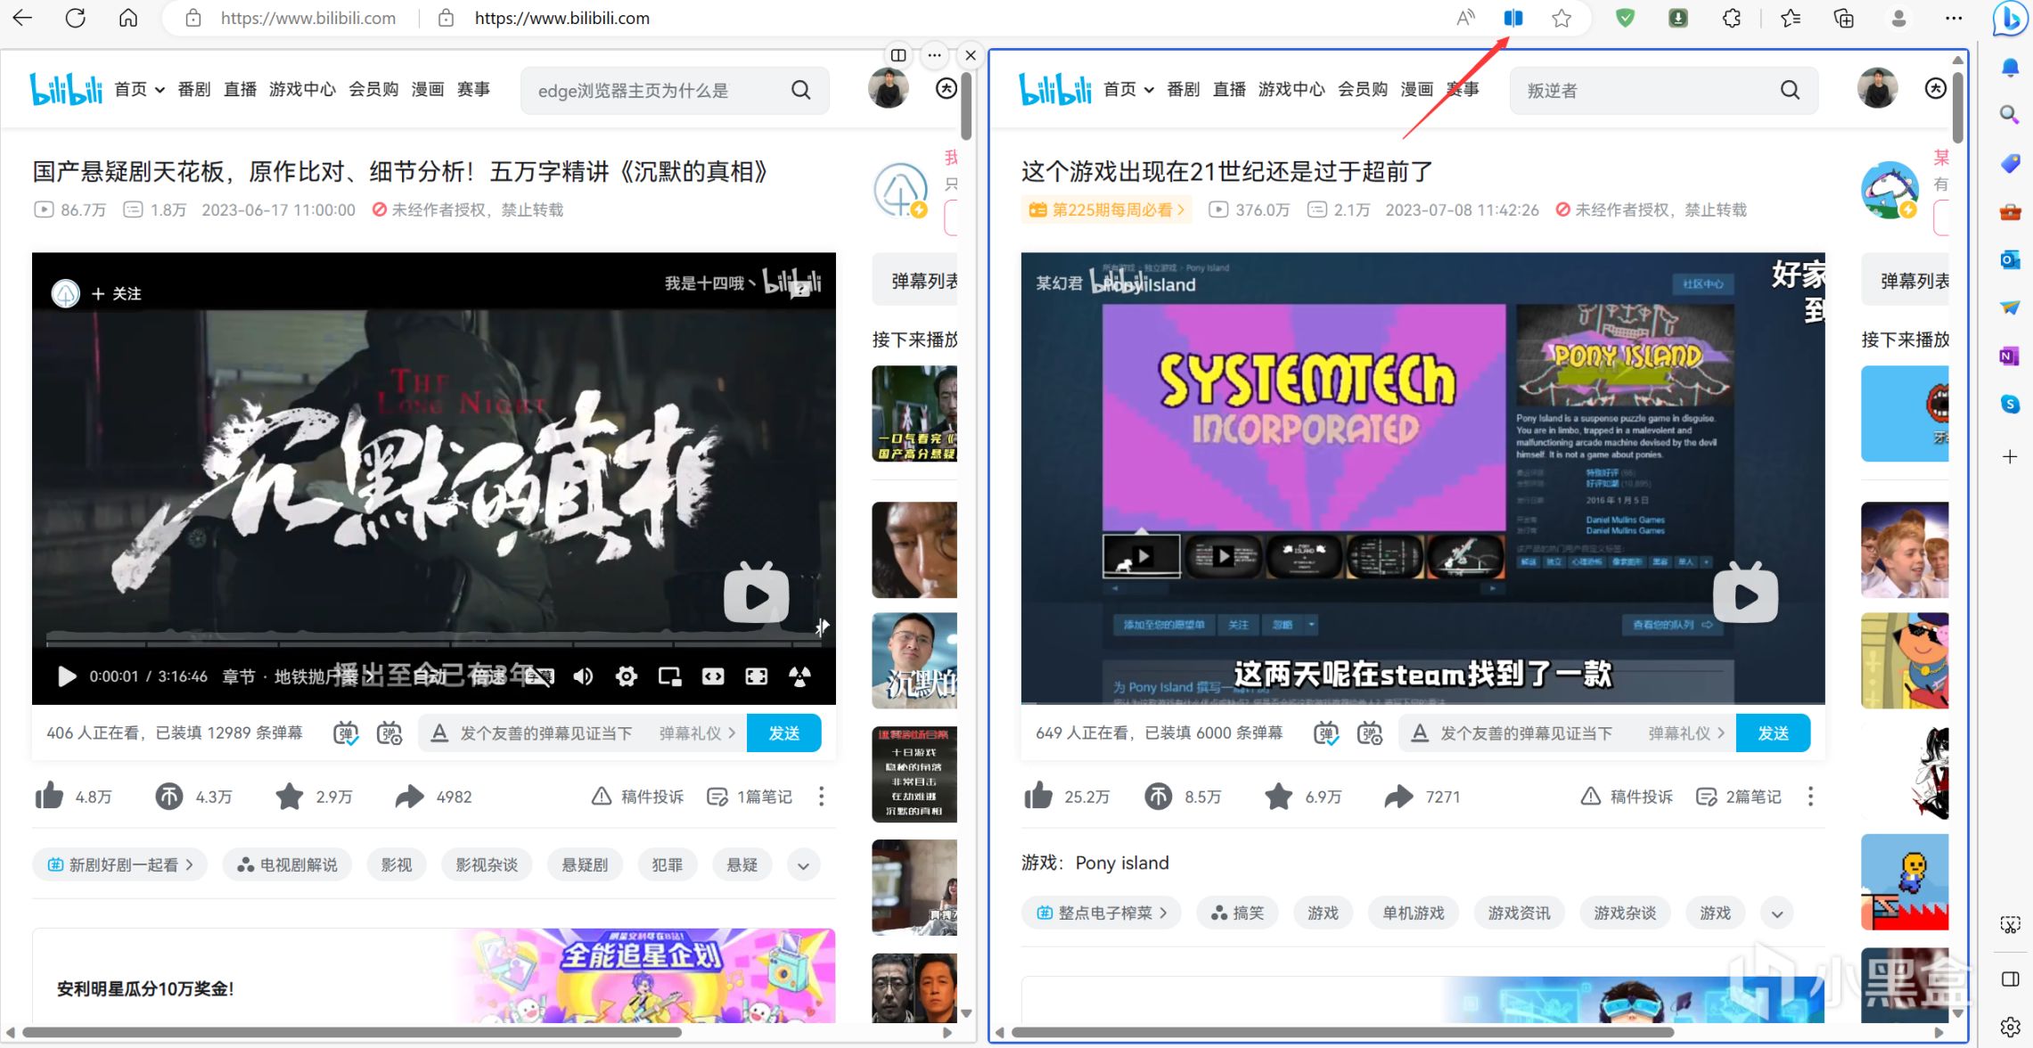Like the left video with thumbs-up
Viewport: 2033px width, 1048px height.
50,796
